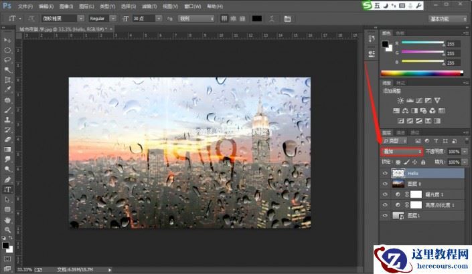Select the Eyedropper tool
Image resolution: width=472 pixels, height=274 pixels.
7,90
